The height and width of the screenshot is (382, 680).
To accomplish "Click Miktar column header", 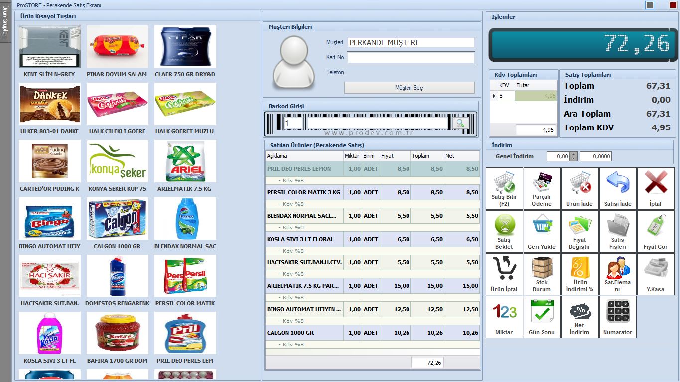I will point(352,156).
